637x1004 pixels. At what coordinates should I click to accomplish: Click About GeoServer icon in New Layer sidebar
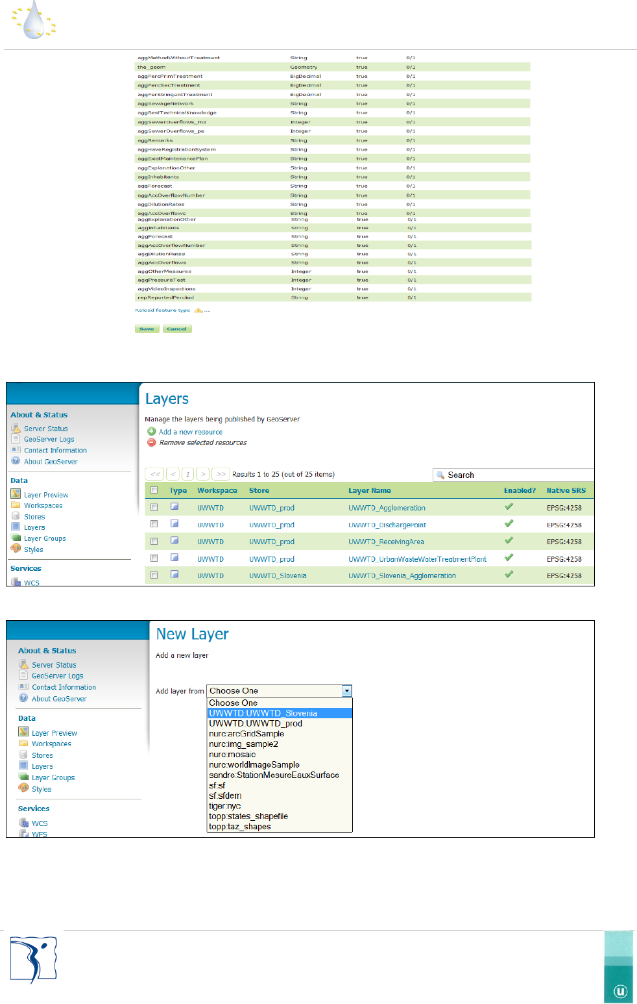23,698
